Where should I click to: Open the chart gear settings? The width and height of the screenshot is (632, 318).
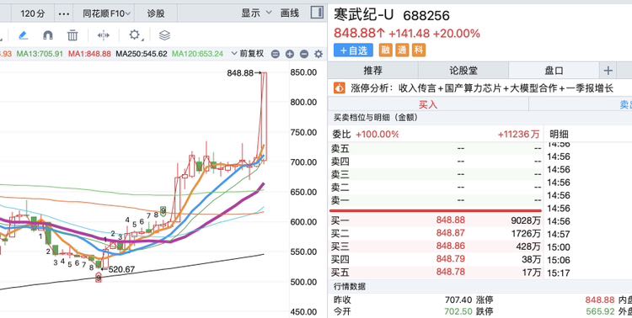[x=135, y=35]
